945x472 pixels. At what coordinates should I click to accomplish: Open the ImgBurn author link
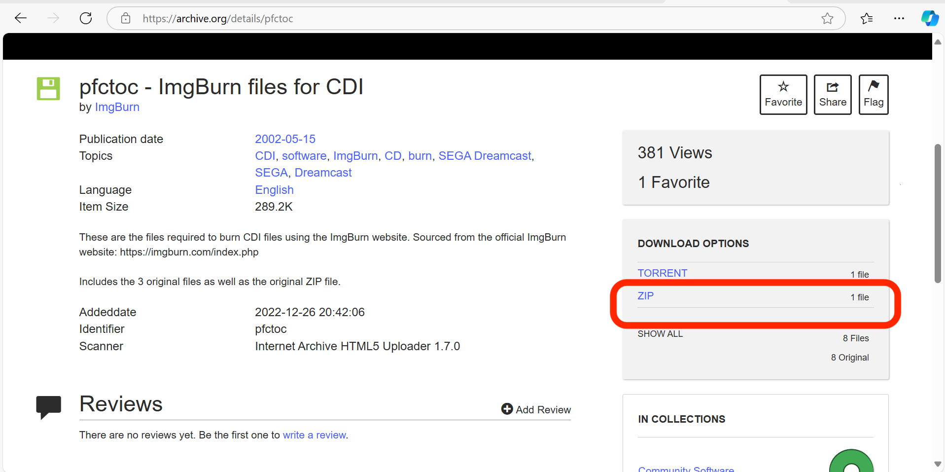[117, 107]
